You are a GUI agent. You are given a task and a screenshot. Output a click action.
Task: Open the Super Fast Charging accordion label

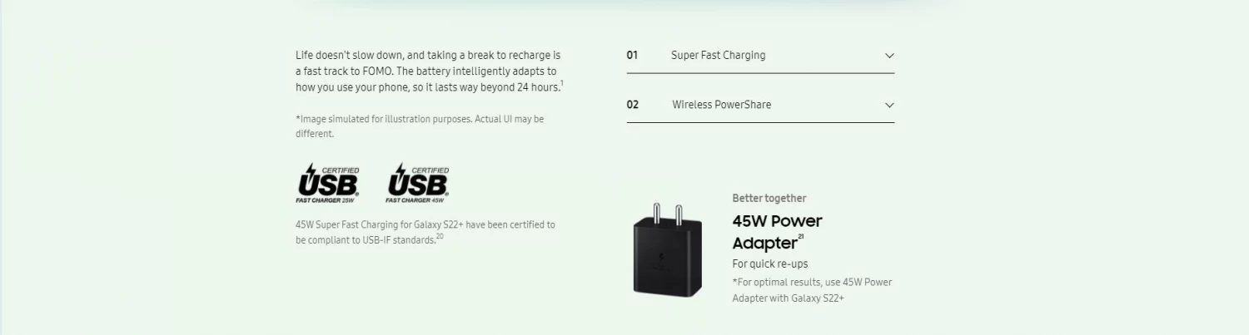pos(718,56)
